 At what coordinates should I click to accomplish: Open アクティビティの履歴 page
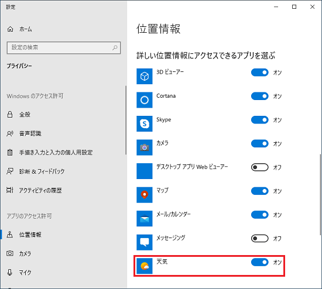click(x=40, y=190)
